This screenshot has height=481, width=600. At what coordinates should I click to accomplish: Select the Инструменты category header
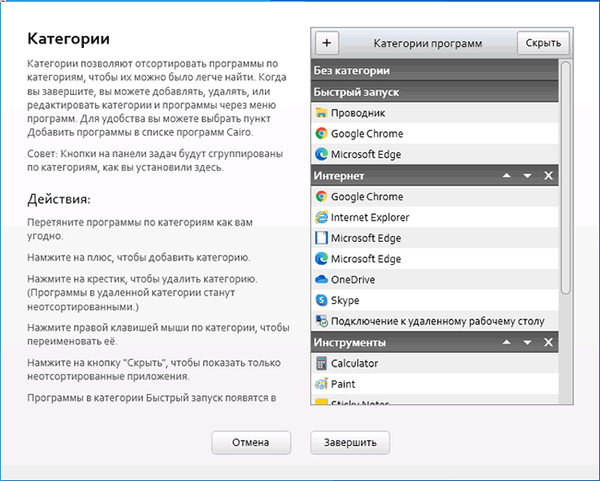click(x=435, y=343)
